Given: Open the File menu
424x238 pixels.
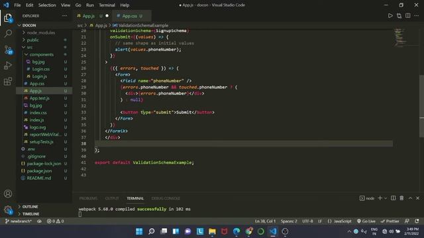Looking at the screenshot, I should pyautogui.click(x=17, y=5).
